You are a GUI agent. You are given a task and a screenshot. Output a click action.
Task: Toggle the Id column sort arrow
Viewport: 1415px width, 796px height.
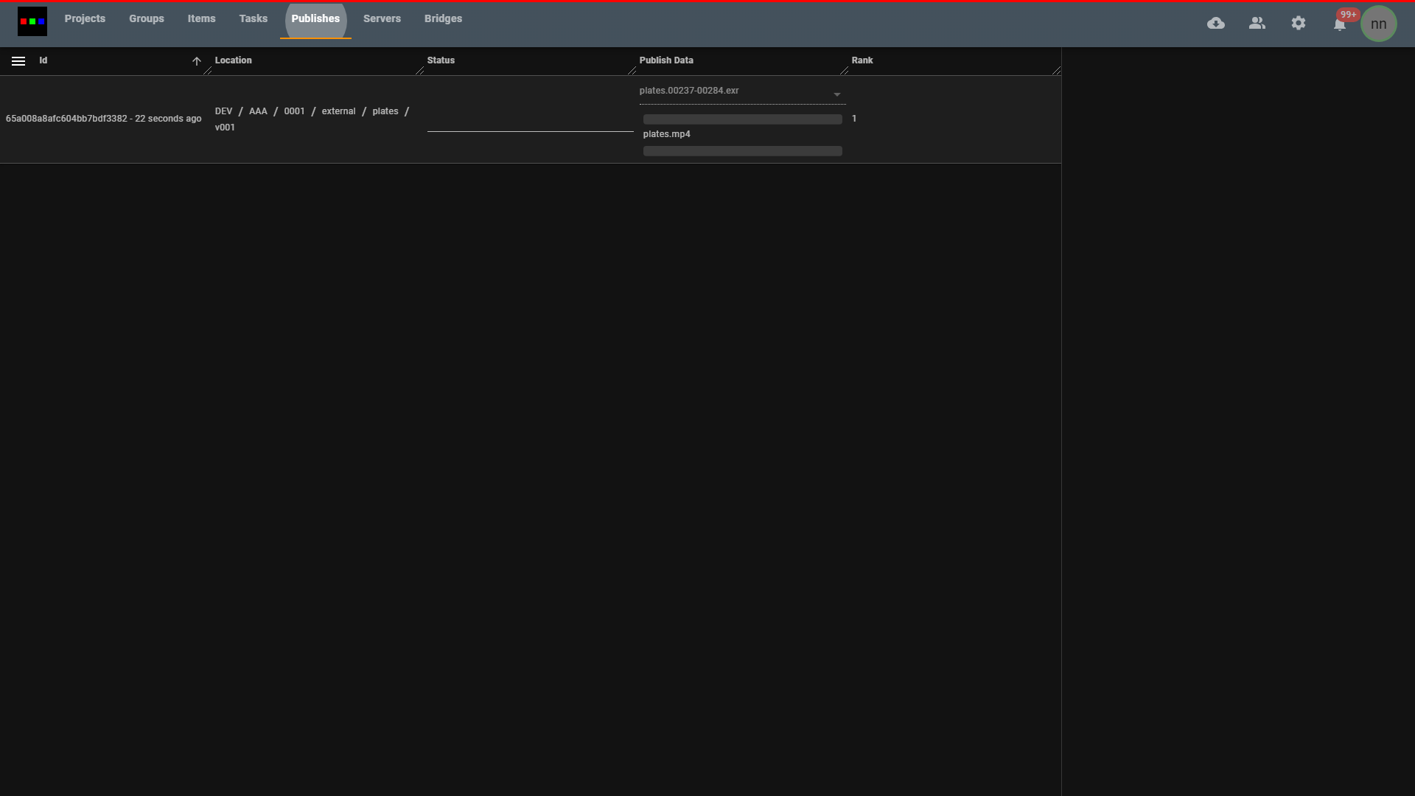pos(197,61)
